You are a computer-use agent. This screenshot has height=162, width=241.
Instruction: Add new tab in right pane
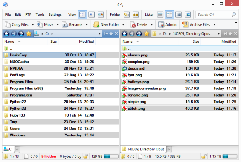click(x=169, y=149)
